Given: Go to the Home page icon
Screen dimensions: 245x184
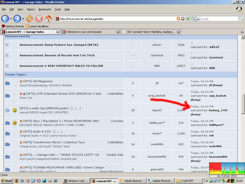Looking at the screenshot, I should 48,19.
